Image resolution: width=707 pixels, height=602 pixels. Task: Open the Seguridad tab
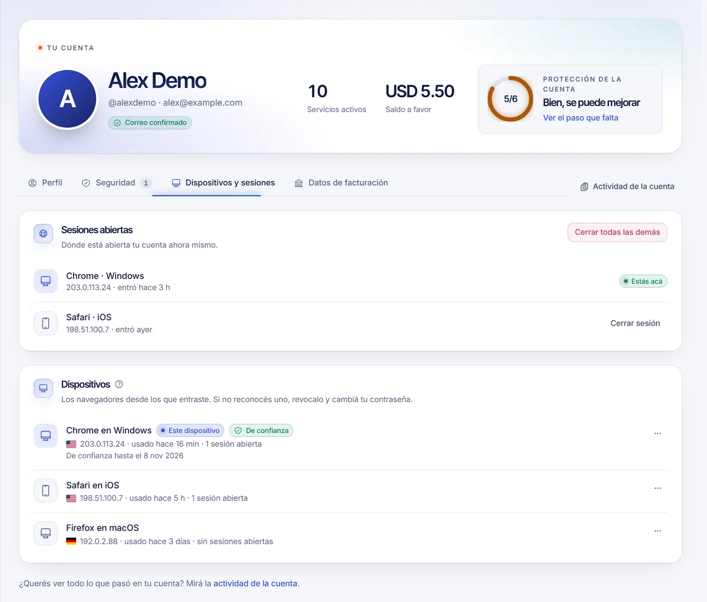(x=116, y=183)
